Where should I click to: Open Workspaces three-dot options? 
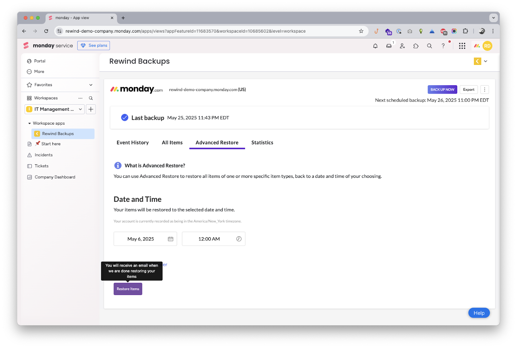(80, 98)
